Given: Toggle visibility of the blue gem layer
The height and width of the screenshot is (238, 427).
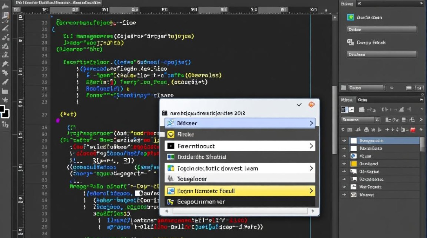Looking at the screenshot, I should (x=344, y=156).
